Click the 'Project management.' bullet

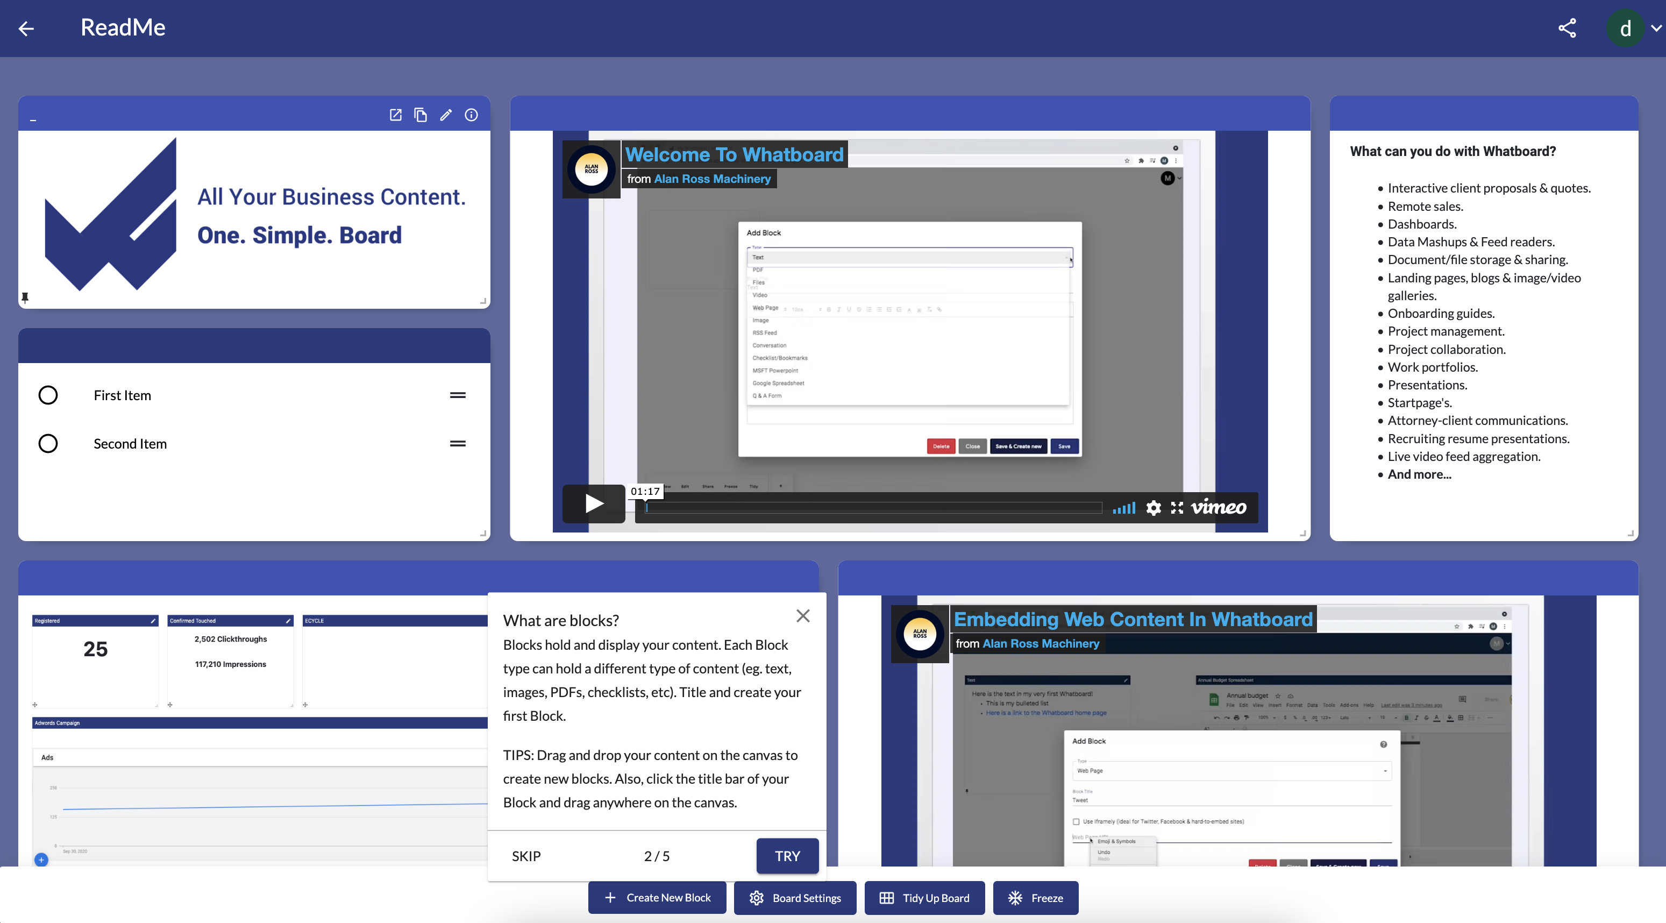point(1446,331)
